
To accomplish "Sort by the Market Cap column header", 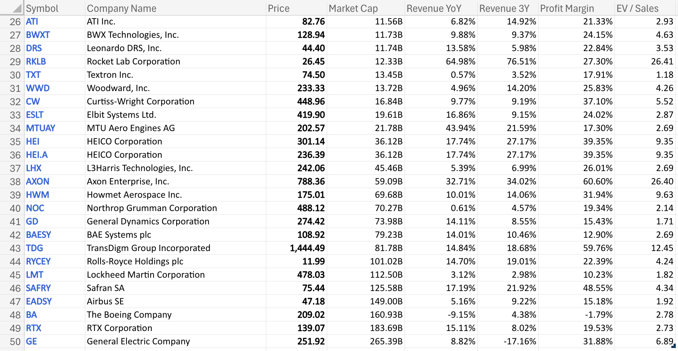I will tap(352, 8).
